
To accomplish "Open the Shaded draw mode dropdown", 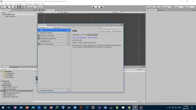I will pos(46,12).
